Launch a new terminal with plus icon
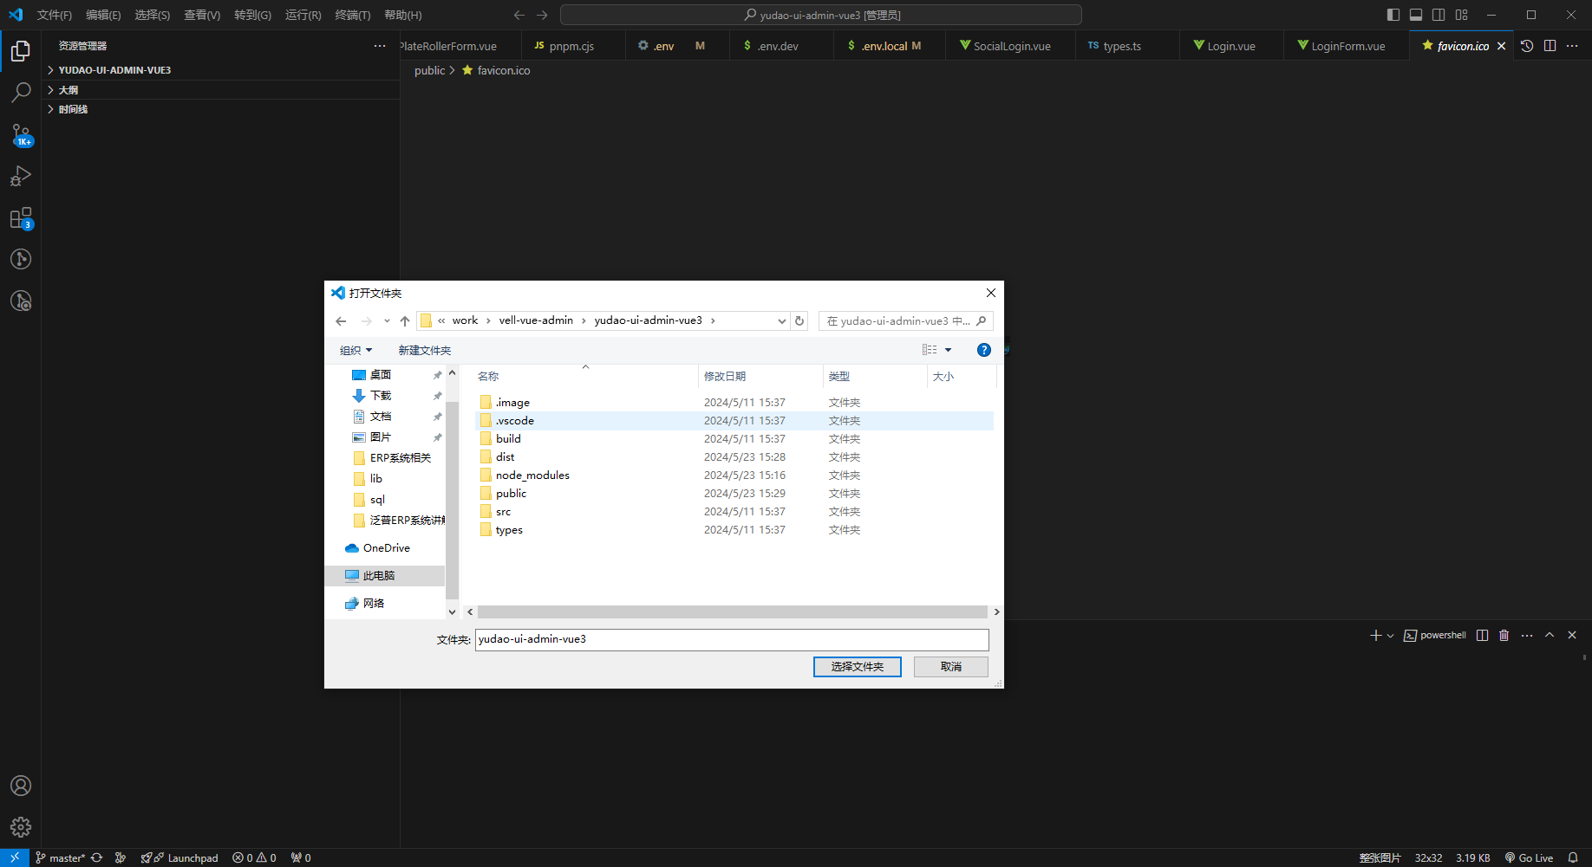Image resolution: width=1592 pixels, height=867 pixels. pyautogui.click(x=1375, y=636)
